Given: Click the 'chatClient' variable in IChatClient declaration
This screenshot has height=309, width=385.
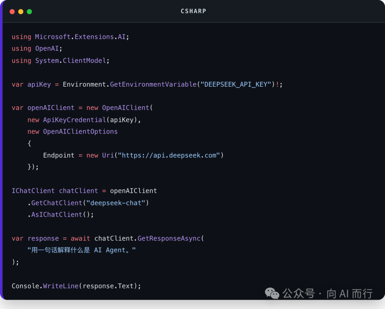Looking at the screenshot, I should tap(78, 191).
